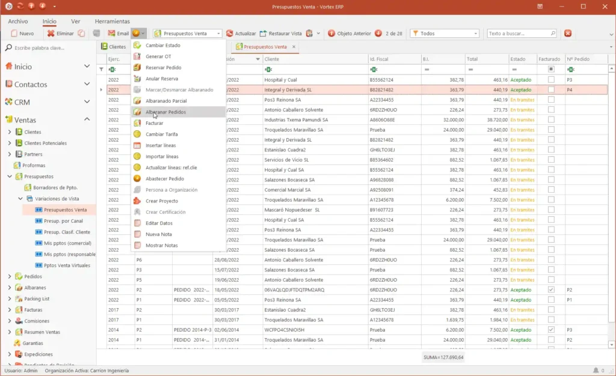Expand the Pedidos tree node

pyautogui.click(x=10, y=276)
